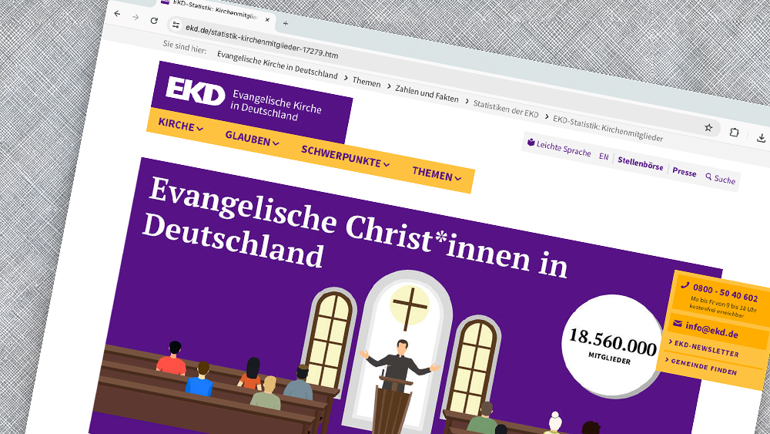The width and height of the screenshot is (770, 434).
Task: Open the Stellenbörse link
Action: pos(641,163)
